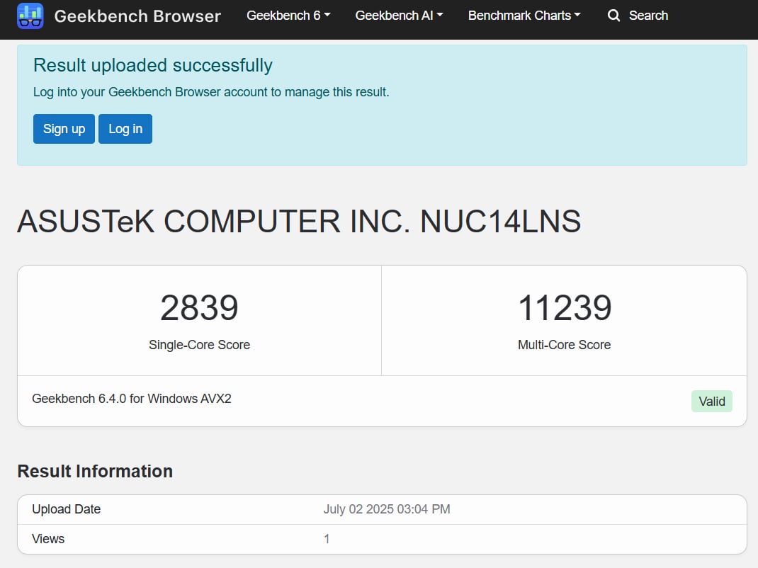Expand the Geekbench AI dropdown menu

400,16
